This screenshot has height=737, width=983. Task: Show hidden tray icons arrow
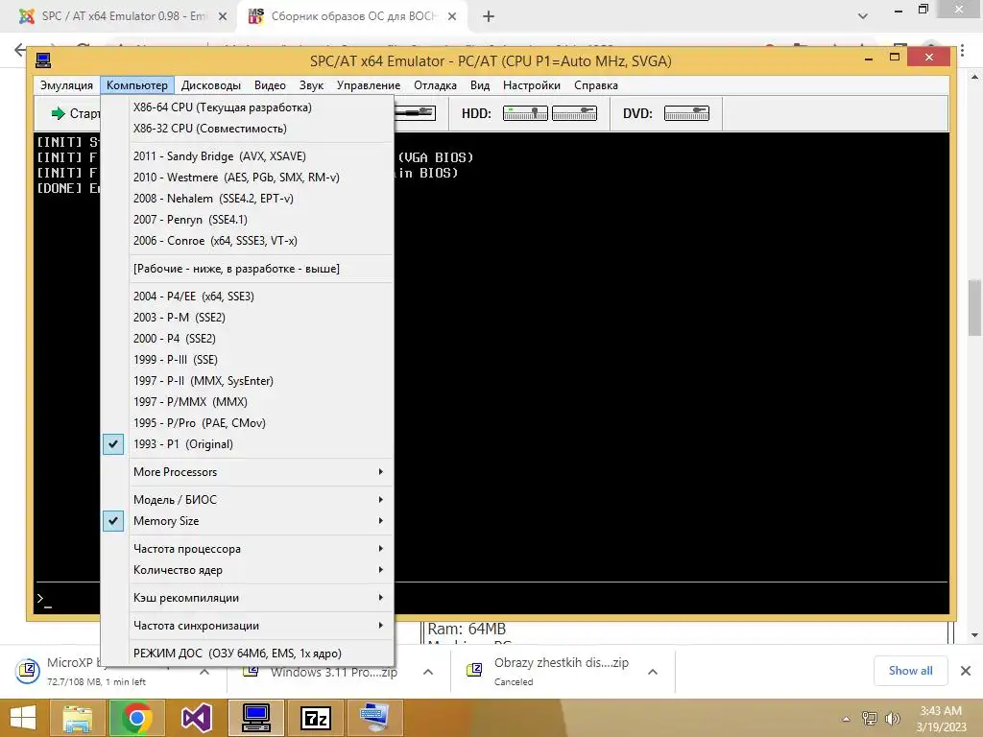point(846,719)
